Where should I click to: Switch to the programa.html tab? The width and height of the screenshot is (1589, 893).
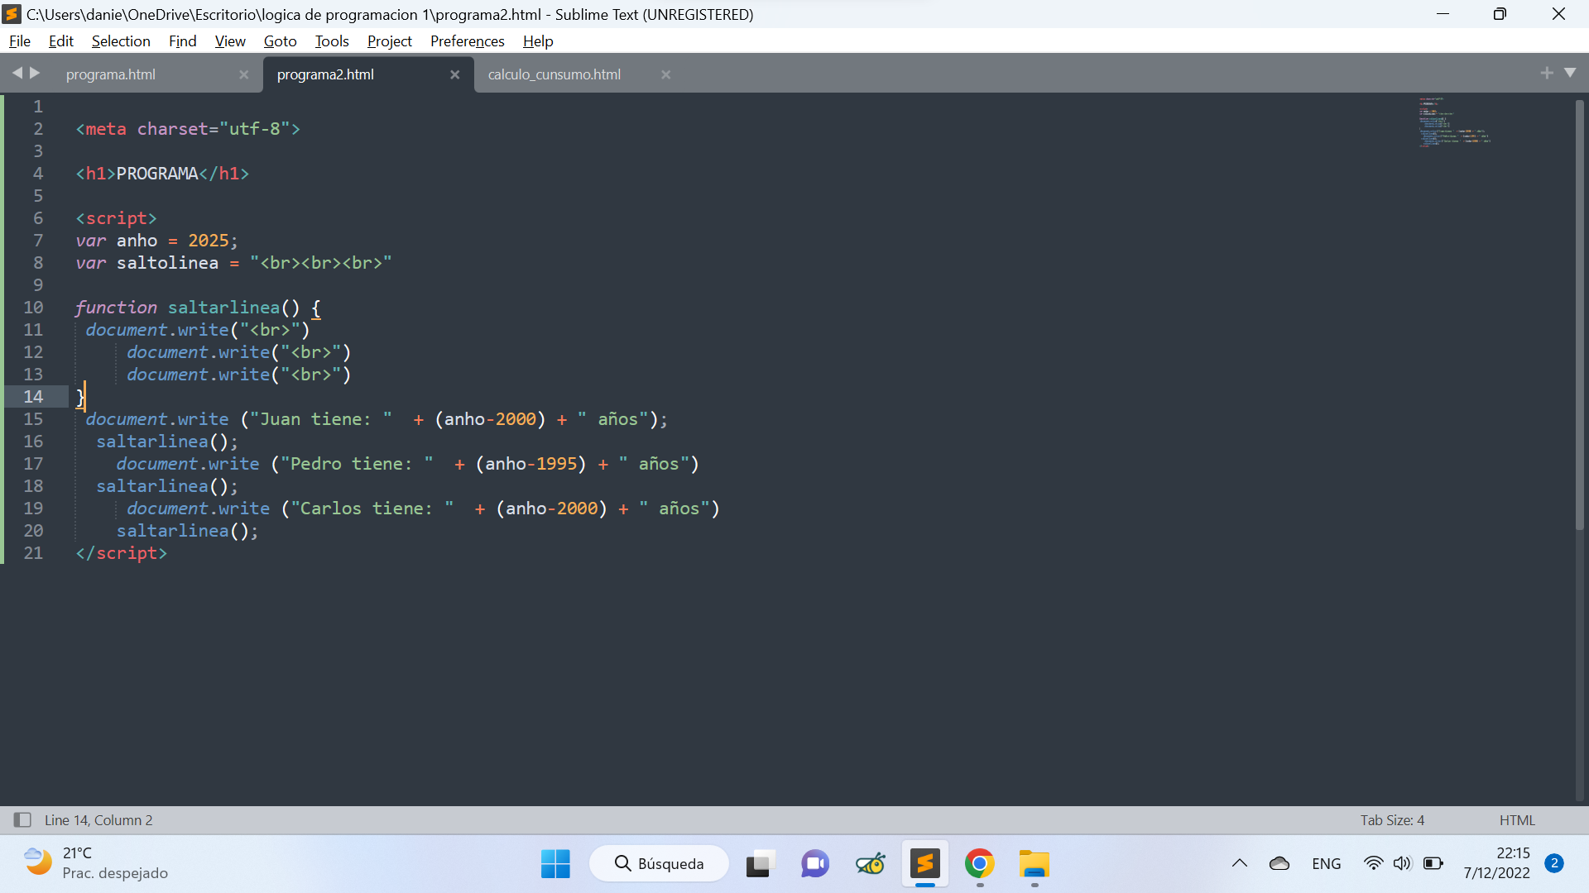(x=111, y=74)
